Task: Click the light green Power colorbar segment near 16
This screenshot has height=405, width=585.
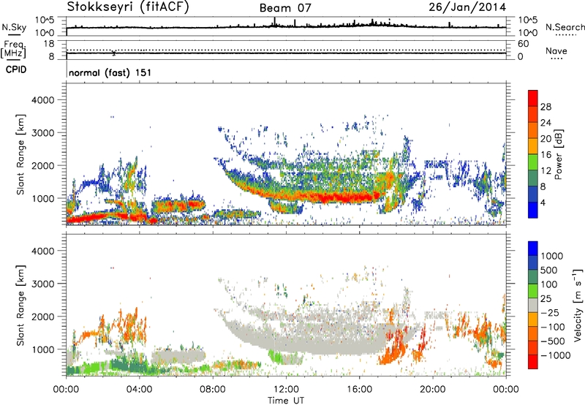Action: point(532,162)
